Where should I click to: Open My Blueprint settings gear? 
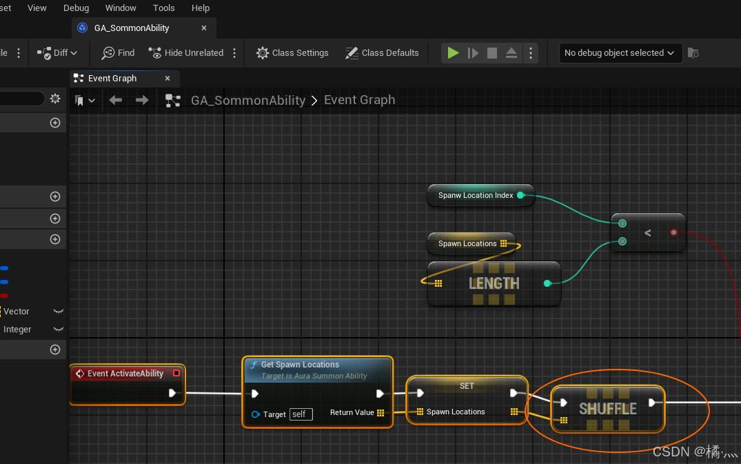[55, 99]
